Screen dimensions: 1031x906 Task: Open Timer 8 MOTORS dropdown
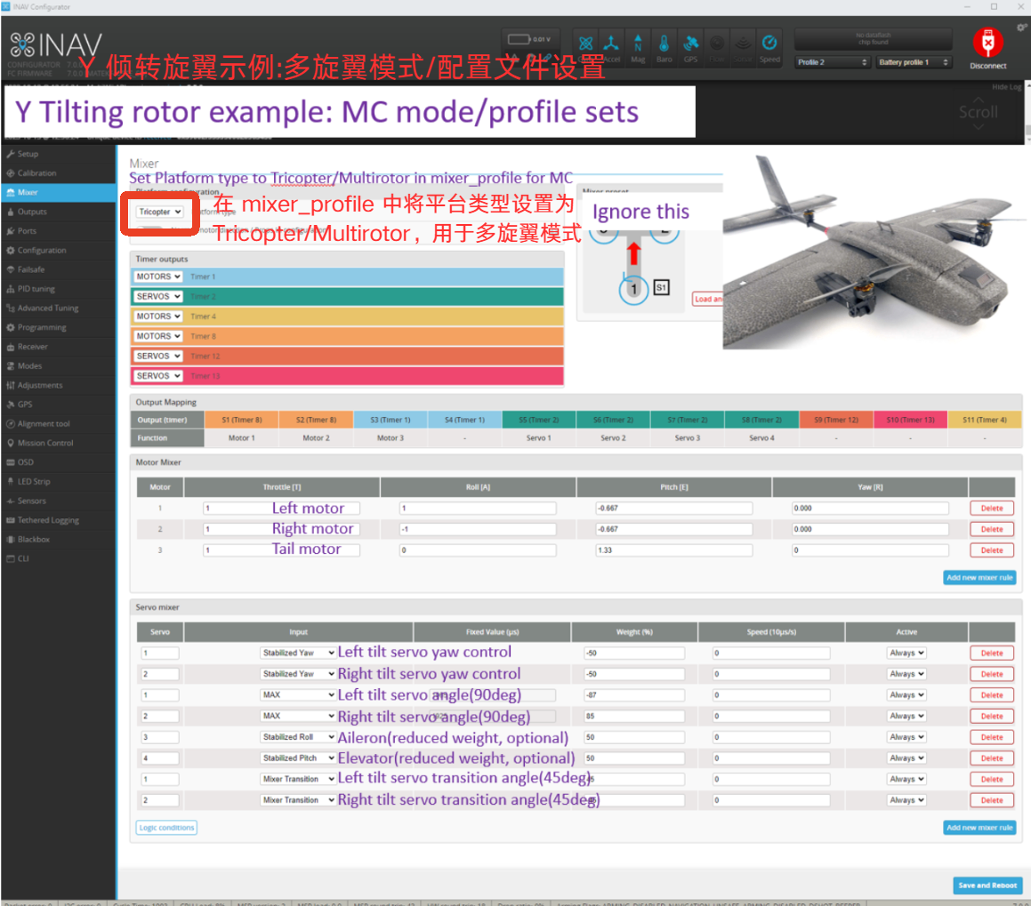158,336
